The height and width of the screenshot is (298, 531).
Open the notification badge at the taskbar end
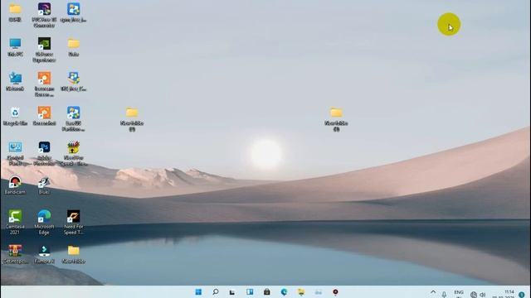(522, 295)
